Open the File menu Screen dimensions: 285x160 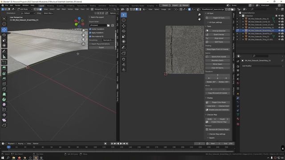[x=7, y=5]
